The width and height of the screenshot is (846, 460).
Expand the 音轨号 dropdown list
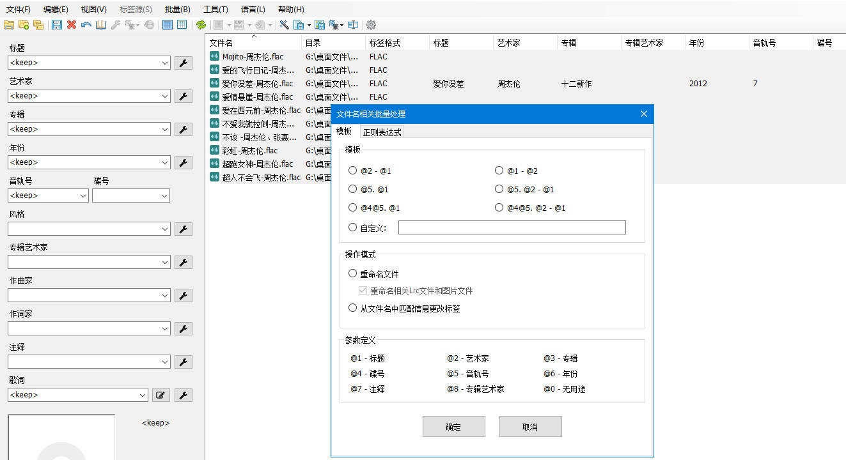point(83,195)
